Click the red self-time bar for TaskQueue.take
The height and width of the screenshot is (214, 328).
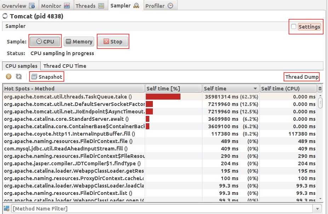[163, 96]
